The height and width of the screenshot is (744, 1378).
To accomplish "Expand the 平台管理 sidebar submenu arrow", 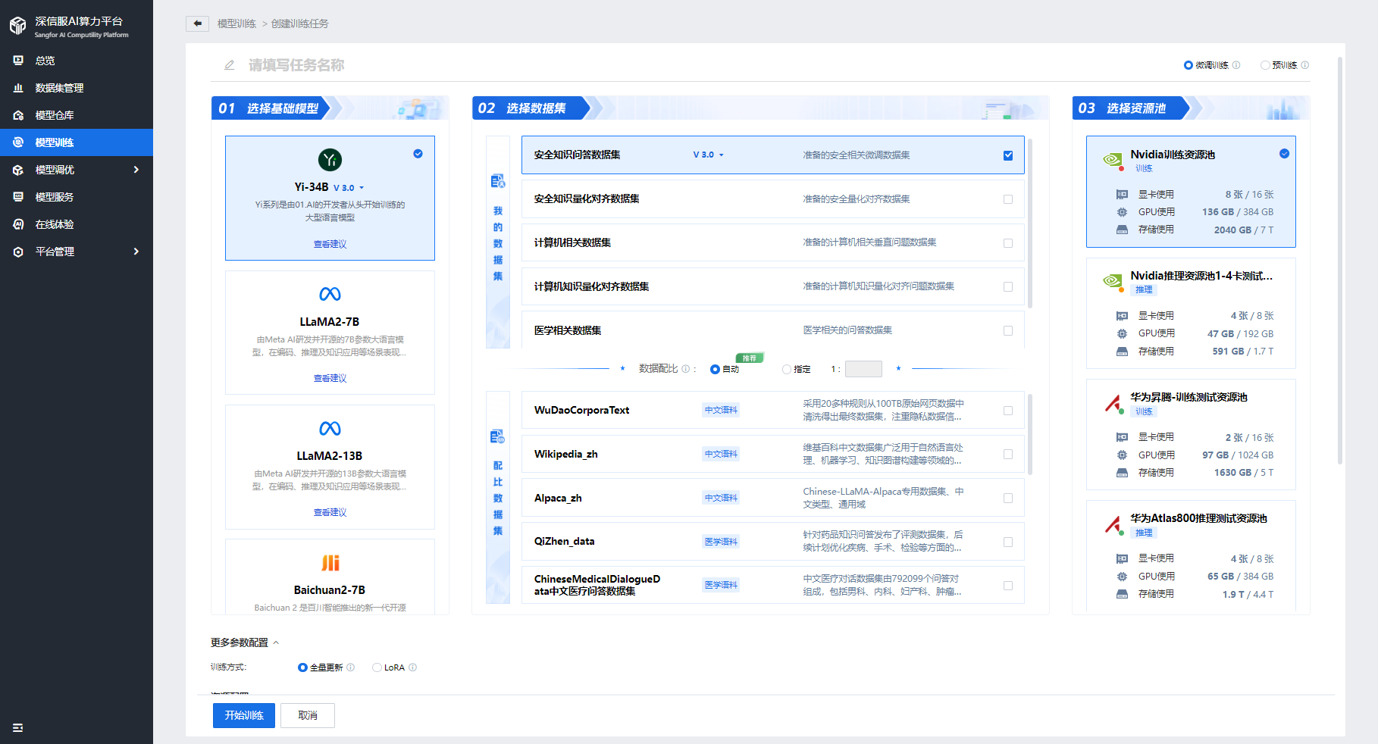I will 136,252.
